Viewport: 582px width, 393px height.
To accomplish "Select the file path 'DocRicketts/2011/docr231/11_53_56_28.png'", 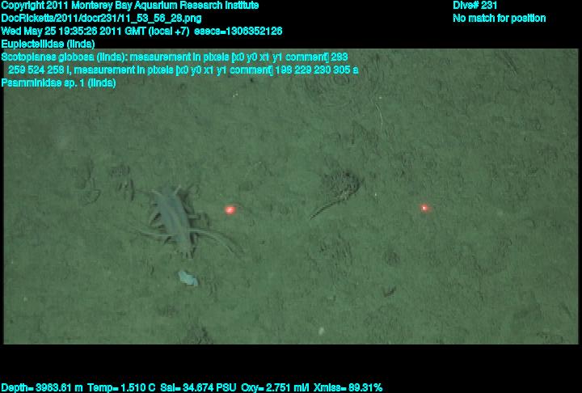I will point(101,19).
